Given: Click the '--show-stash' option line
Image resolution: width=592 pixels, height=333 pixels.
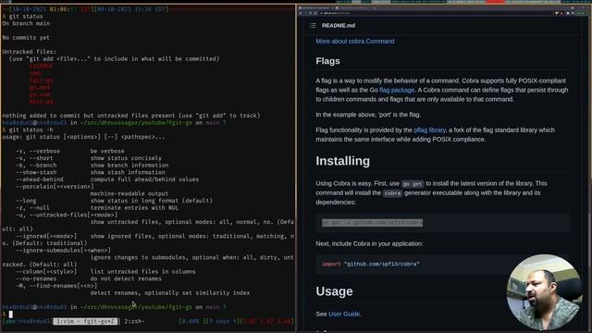Looking at the screenshot, I should [91, 172].
